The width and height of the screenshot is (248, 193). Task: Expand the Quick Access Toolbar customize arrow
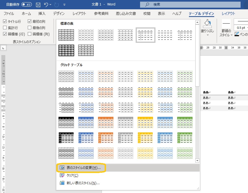pos(64,5)
